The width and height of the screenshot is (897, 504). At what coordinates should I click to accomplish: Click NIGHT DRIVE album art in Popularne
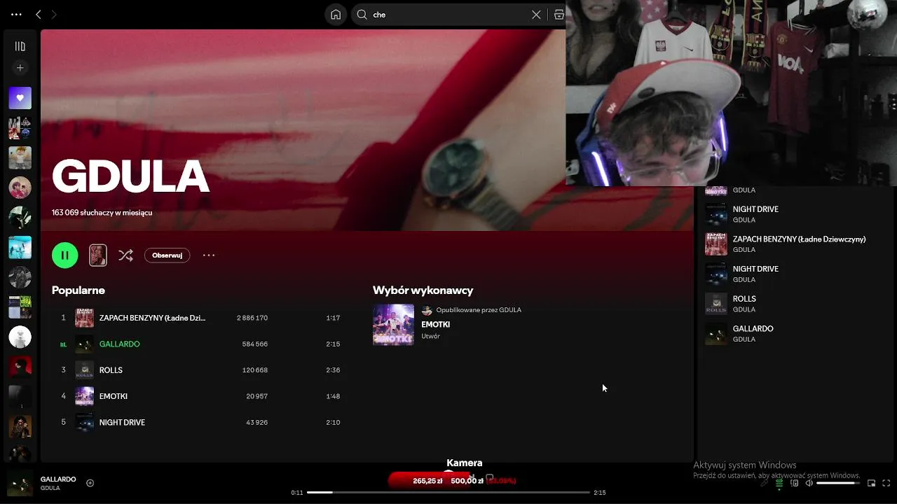click(84, 422)
